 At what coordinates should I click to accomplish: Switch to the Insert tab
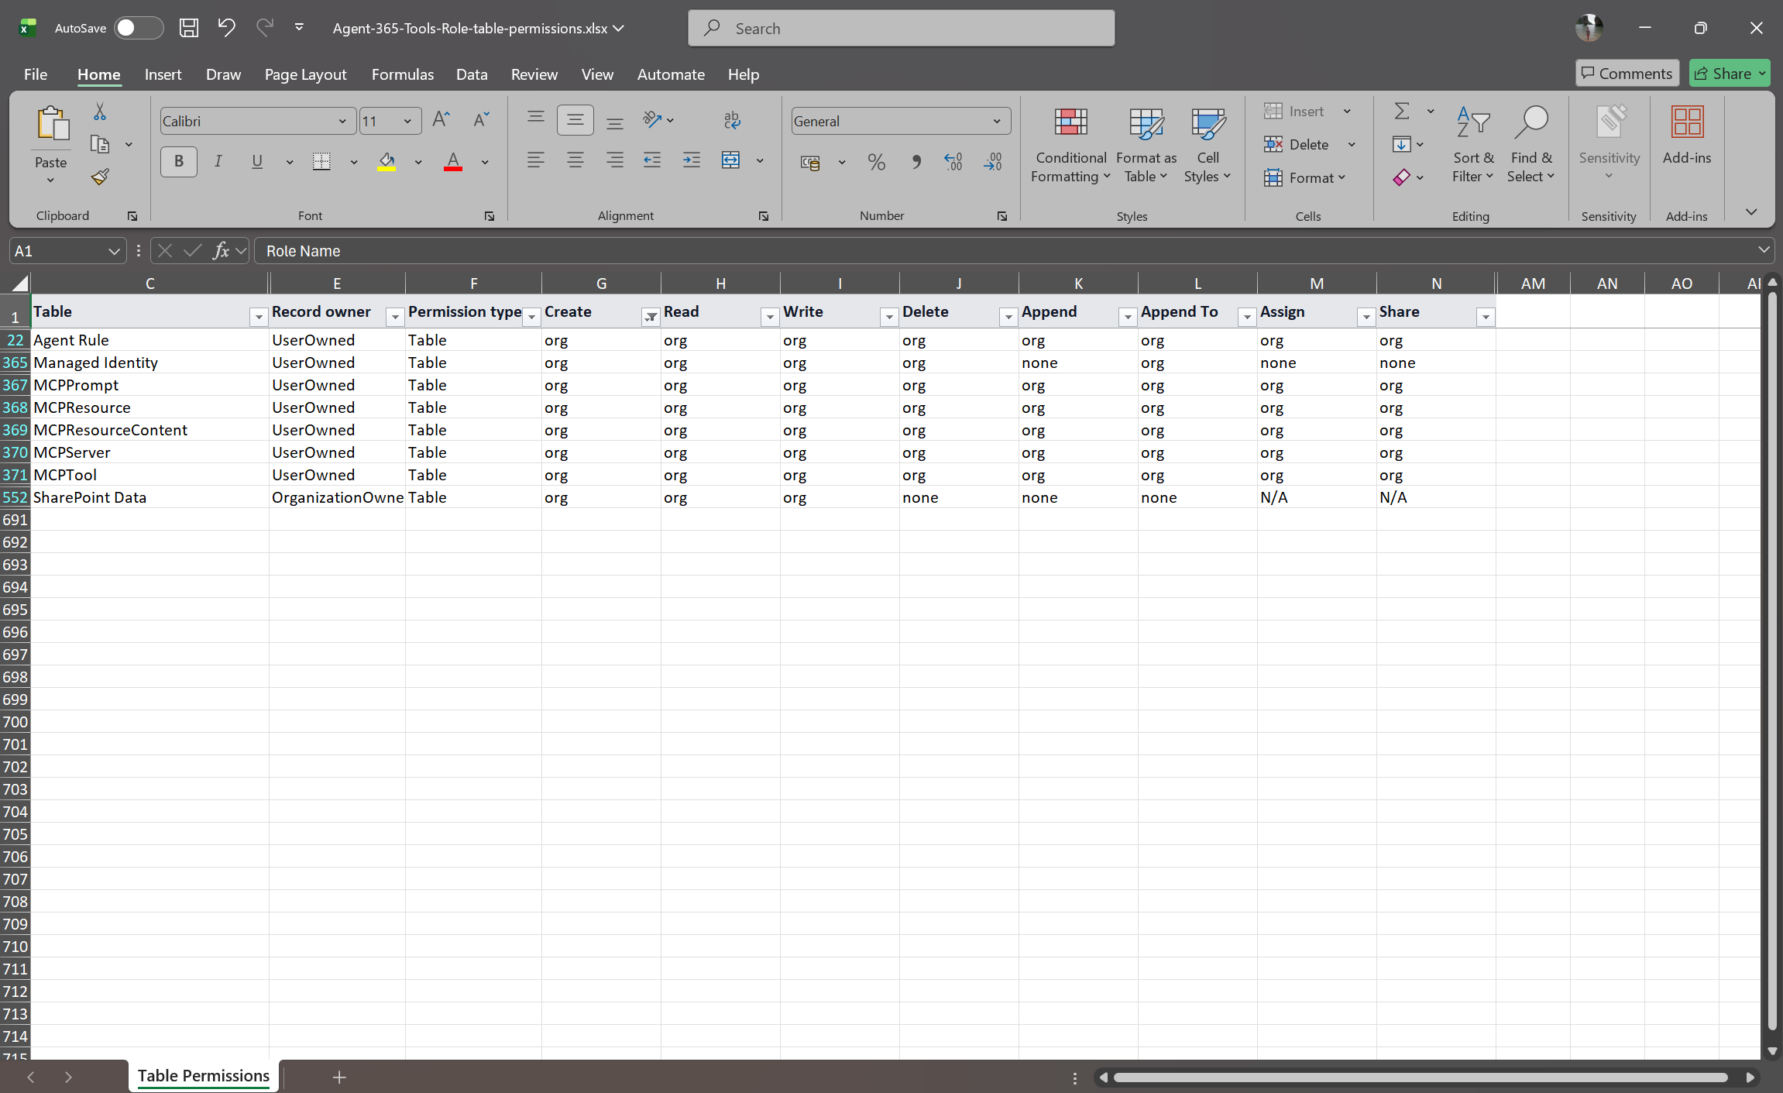pyautogui.click(x=163, y=74)
